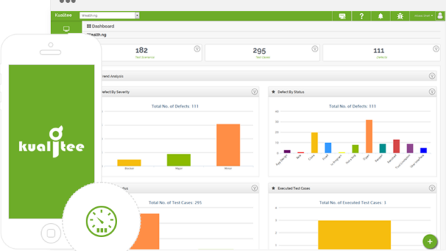Click the Kualitee logo in header
446x251 pixels.
(x=63, y=15)
